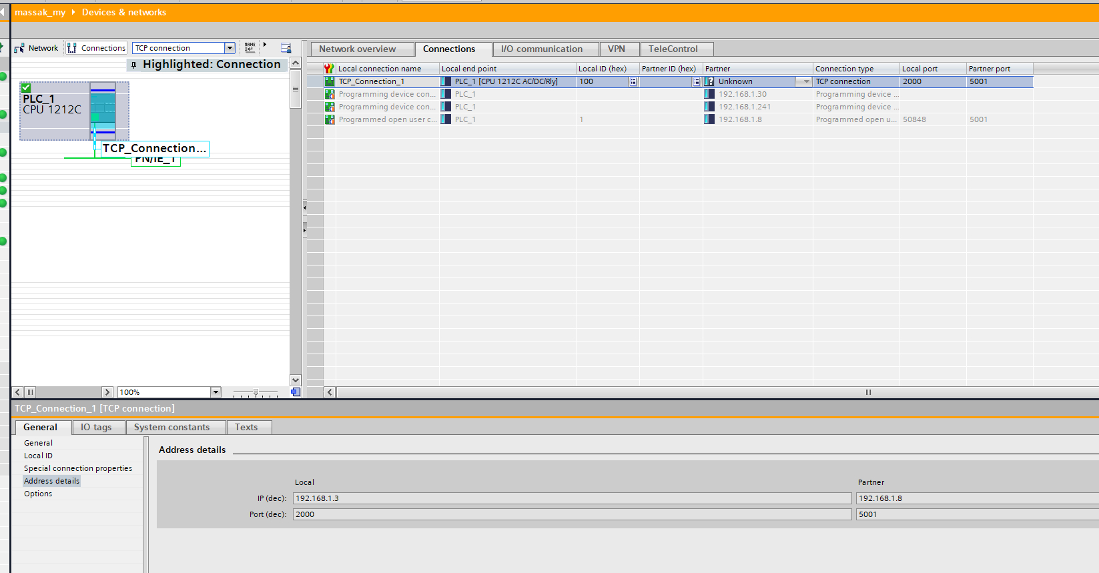Collapse the network view with left splitter arrow
The height and width of the screenshot is (573, 1099).
click(x=304, y=207)
